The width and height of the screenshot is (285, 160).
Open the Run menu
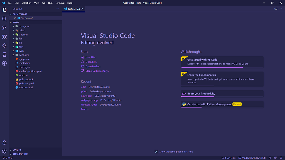pos(50,3)
